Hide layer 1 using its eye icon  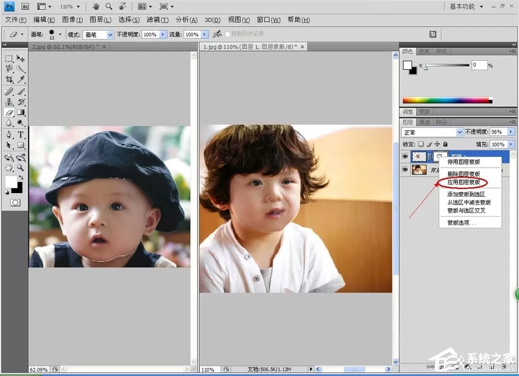pos(405,156)
